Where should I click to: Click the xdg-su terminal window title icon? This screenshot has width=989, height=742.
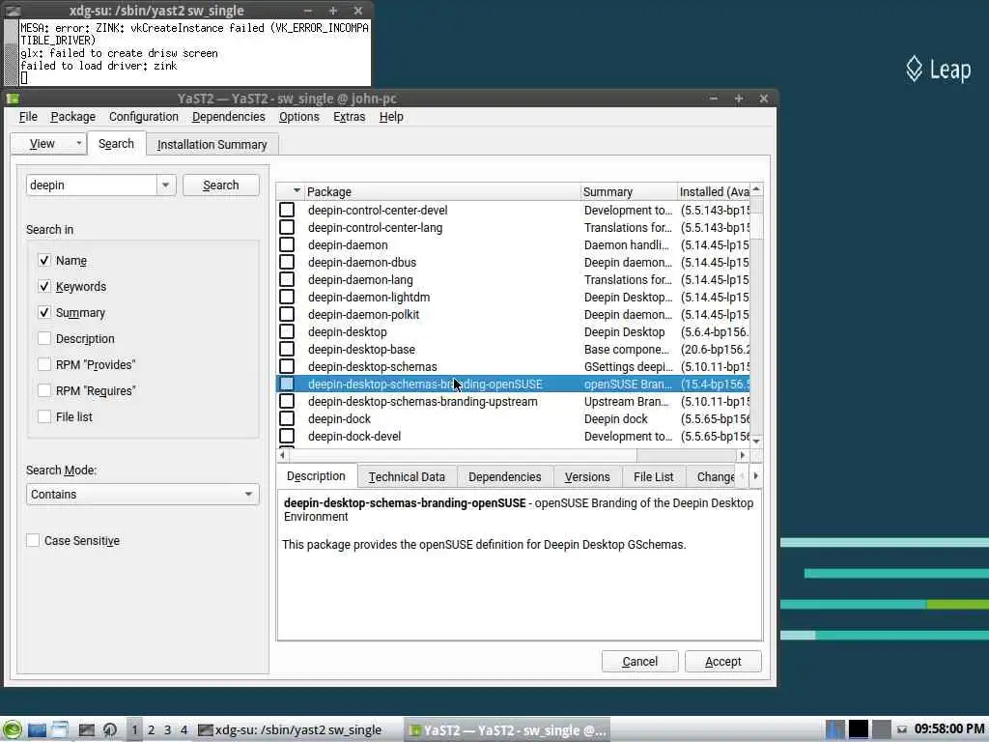[x=13, y=11]
